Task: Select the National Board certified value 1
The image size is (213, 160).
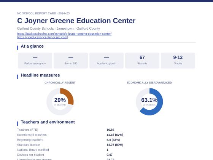Action: 107,150
